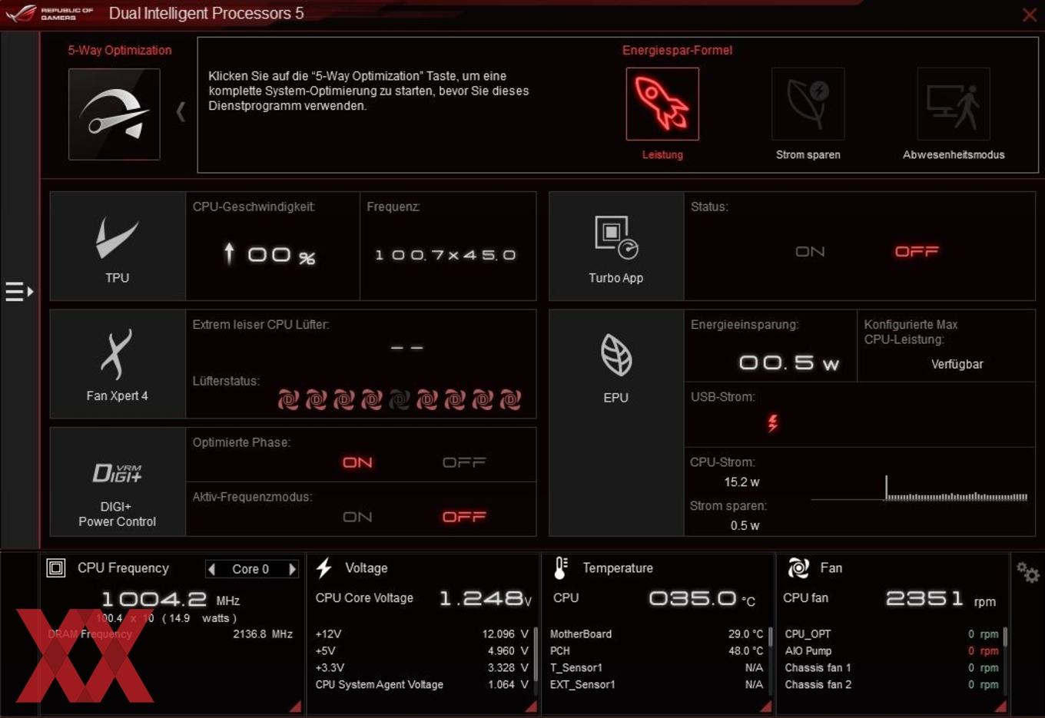Select the Strom sparen leaf mode
Viewport: 1045px width, 718px height.
808,104
